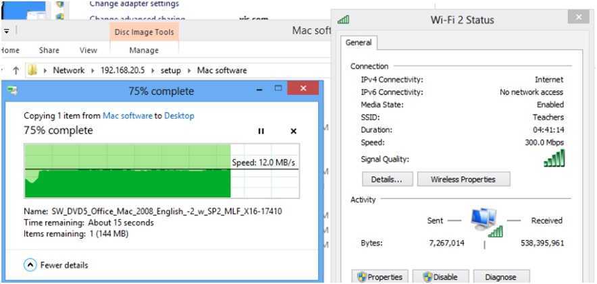Click the Speed: 12.0 MB/s label
The width and height of the screenshot is (597, 284).
coord(263,163)
